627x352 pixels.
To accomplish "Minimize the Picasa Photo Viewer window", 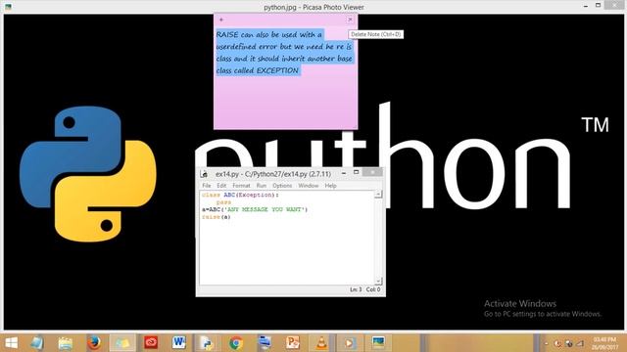I will tap(586, 6).
